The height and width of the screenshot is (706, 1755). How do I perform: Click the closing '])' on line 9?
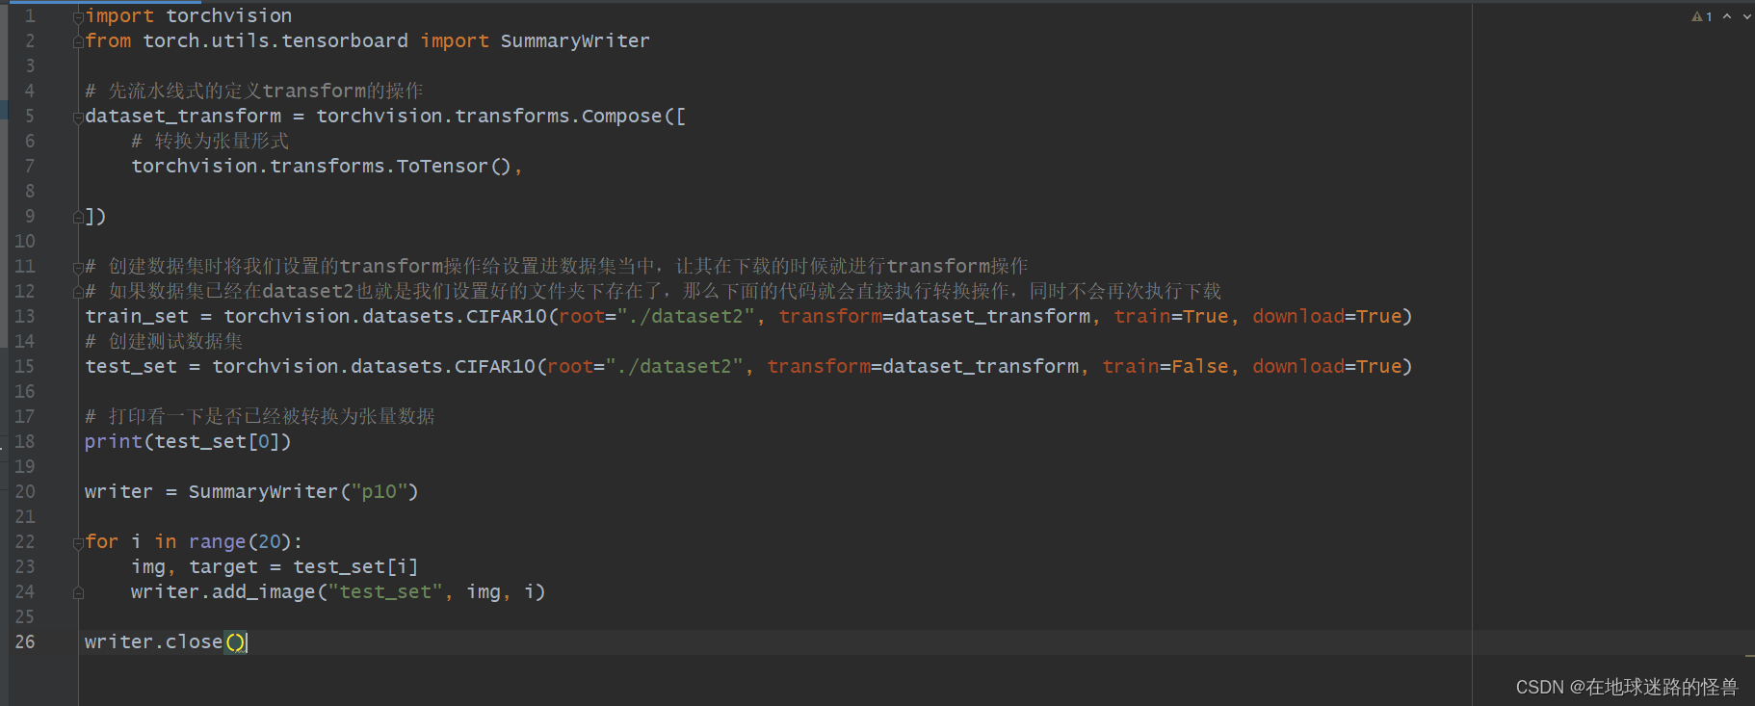point(95,216)
